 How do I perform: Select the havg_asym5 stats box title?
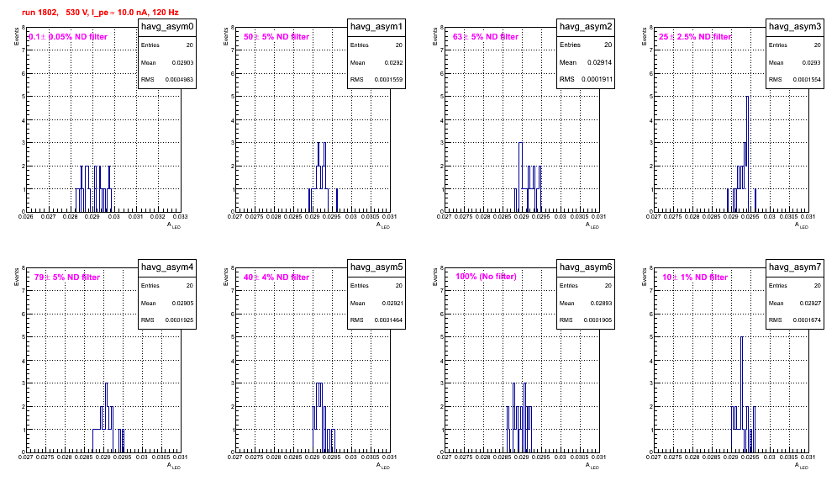pos(376,267)
